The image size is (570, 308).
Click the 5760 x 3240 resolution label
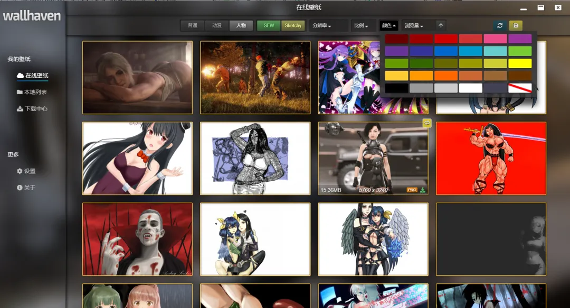click(x=373, y=190)
